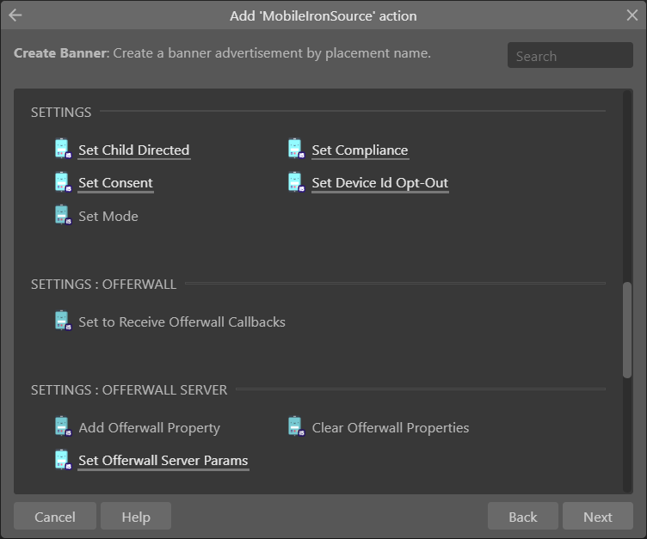Click the icon beside Add Offerwall Property

tap(63, 426)
